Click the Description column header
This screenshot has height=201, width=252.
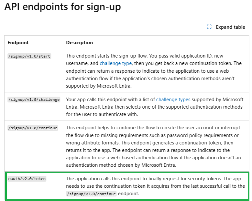tap(79, 43)
